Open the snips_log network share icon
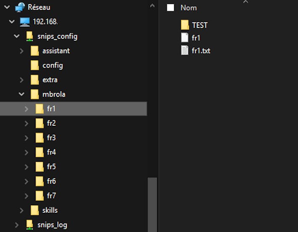 tap(30, 225)
